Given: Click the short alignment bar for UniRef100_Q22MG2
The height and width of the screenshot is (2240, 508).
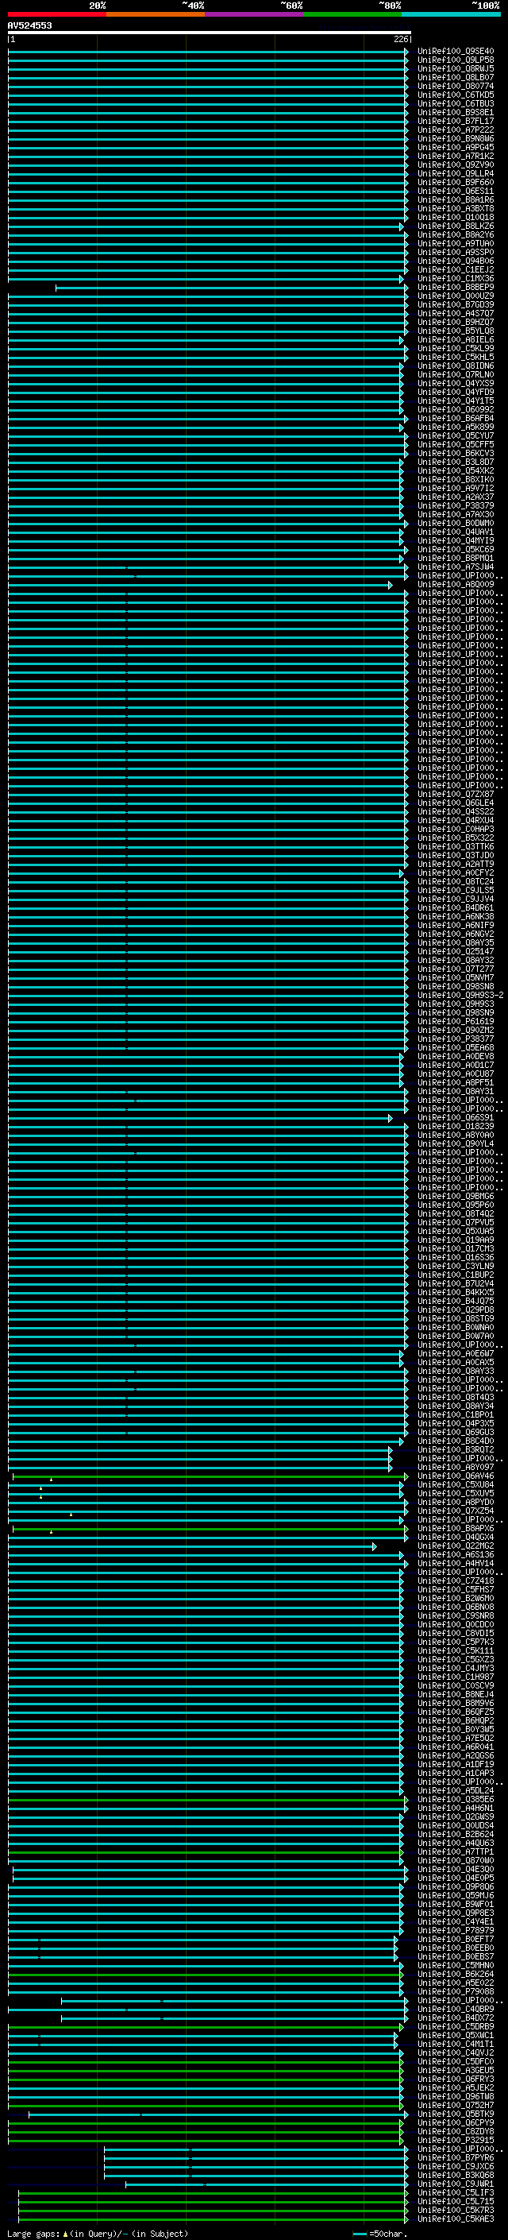Looking at the screenshot, I should pyautogui.click(x=192, y=1546).
